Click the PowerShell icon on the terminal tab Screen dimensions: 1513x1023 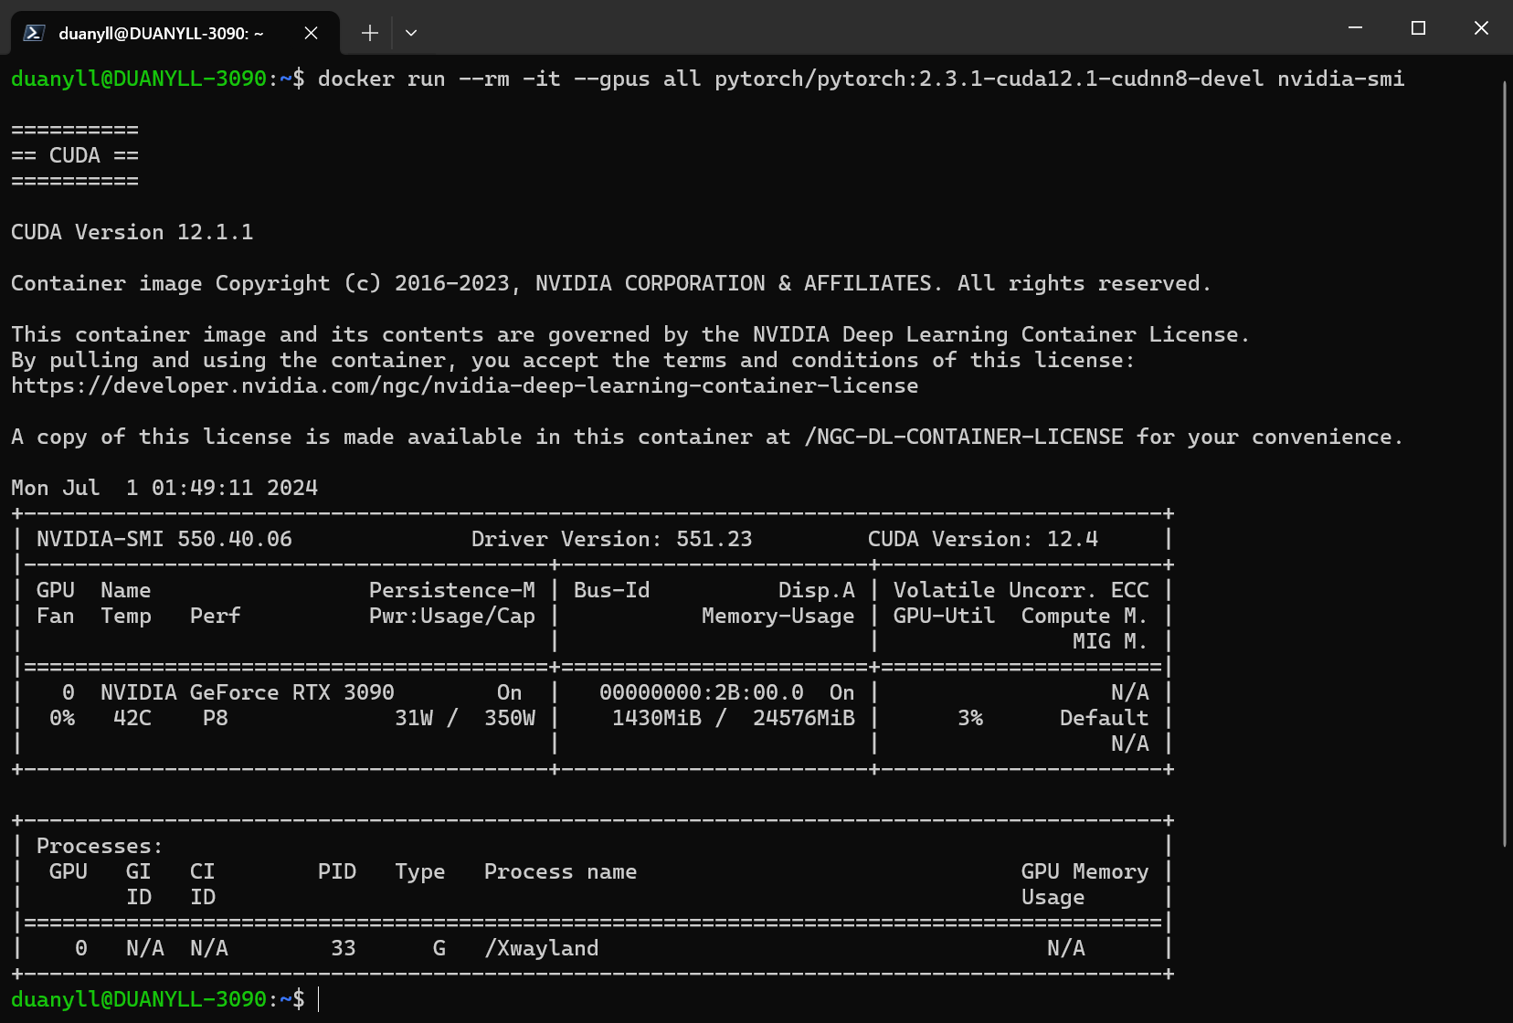(33, 32)
